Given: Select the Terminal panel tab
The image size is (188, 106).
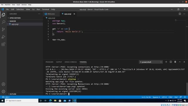Looking at the screenshot, I should tap(83, 62).
